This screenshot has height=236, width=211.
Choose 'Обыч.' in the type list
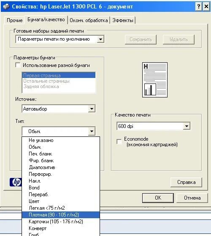tap(61, 147)
